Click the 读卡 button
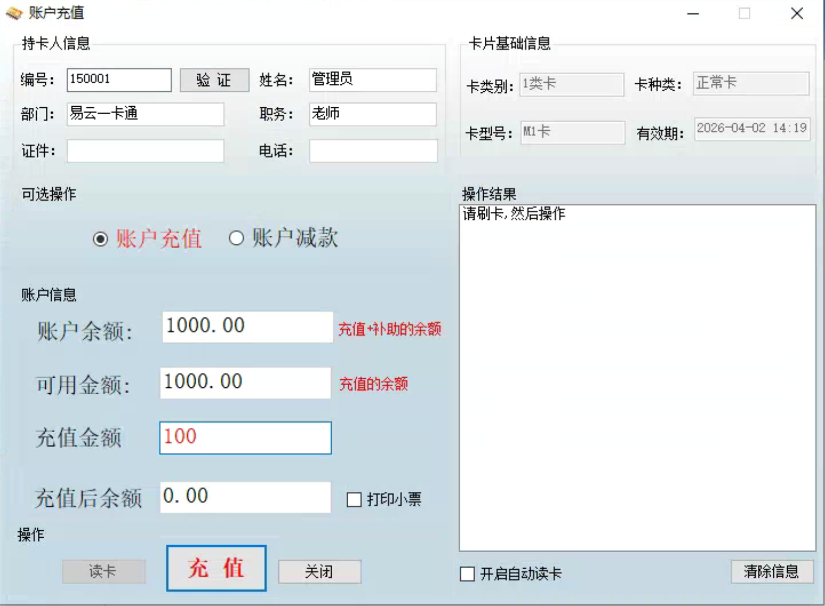This screenshot has width=825, height=606. [104, 572]
